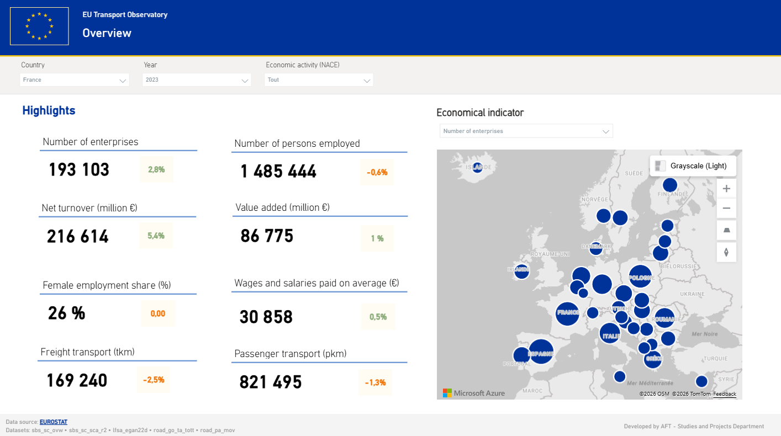Click the map zoom in plus button
The image size is (781, 436).
click(x=726, y=188)
